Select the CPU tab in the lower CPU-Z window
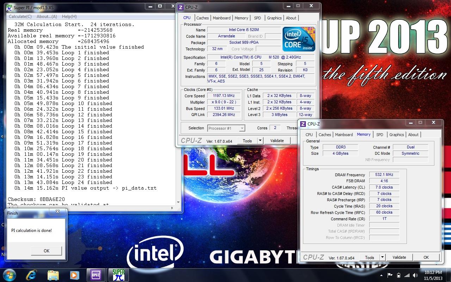The image size is (451, 282). coord(309,135)
